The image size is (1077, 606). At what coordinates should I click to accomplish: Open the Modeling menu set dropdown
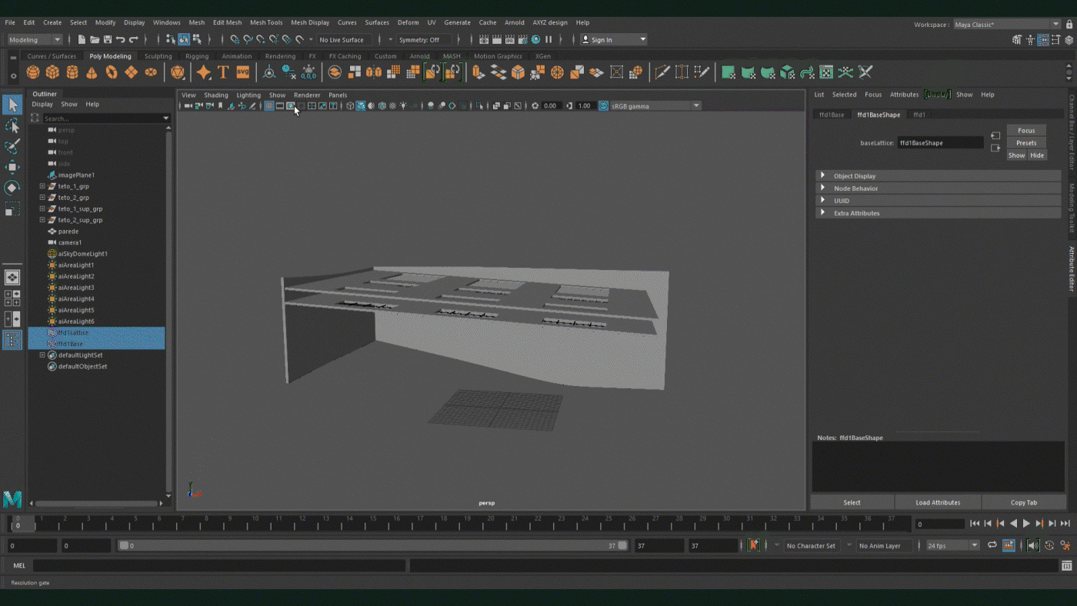tap(35, 39)
